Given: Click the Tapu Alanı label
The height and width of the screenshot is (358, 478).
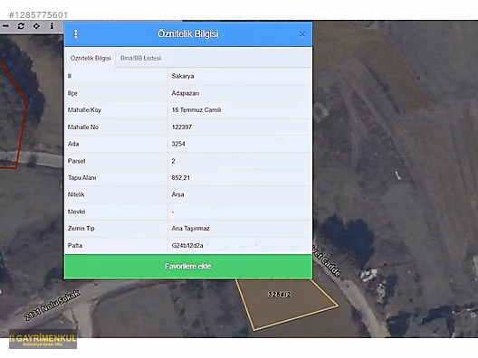Looking at the screenshot, I should (82, 178).
